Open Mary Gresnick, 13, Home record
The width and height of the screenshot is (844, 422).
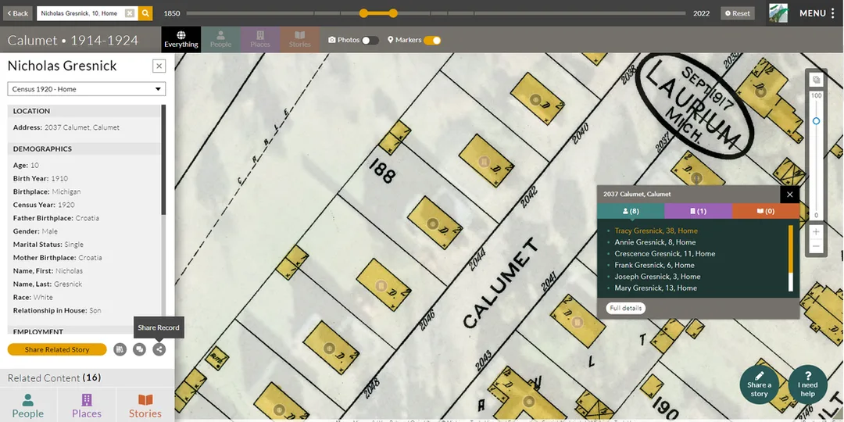[656, 288]
